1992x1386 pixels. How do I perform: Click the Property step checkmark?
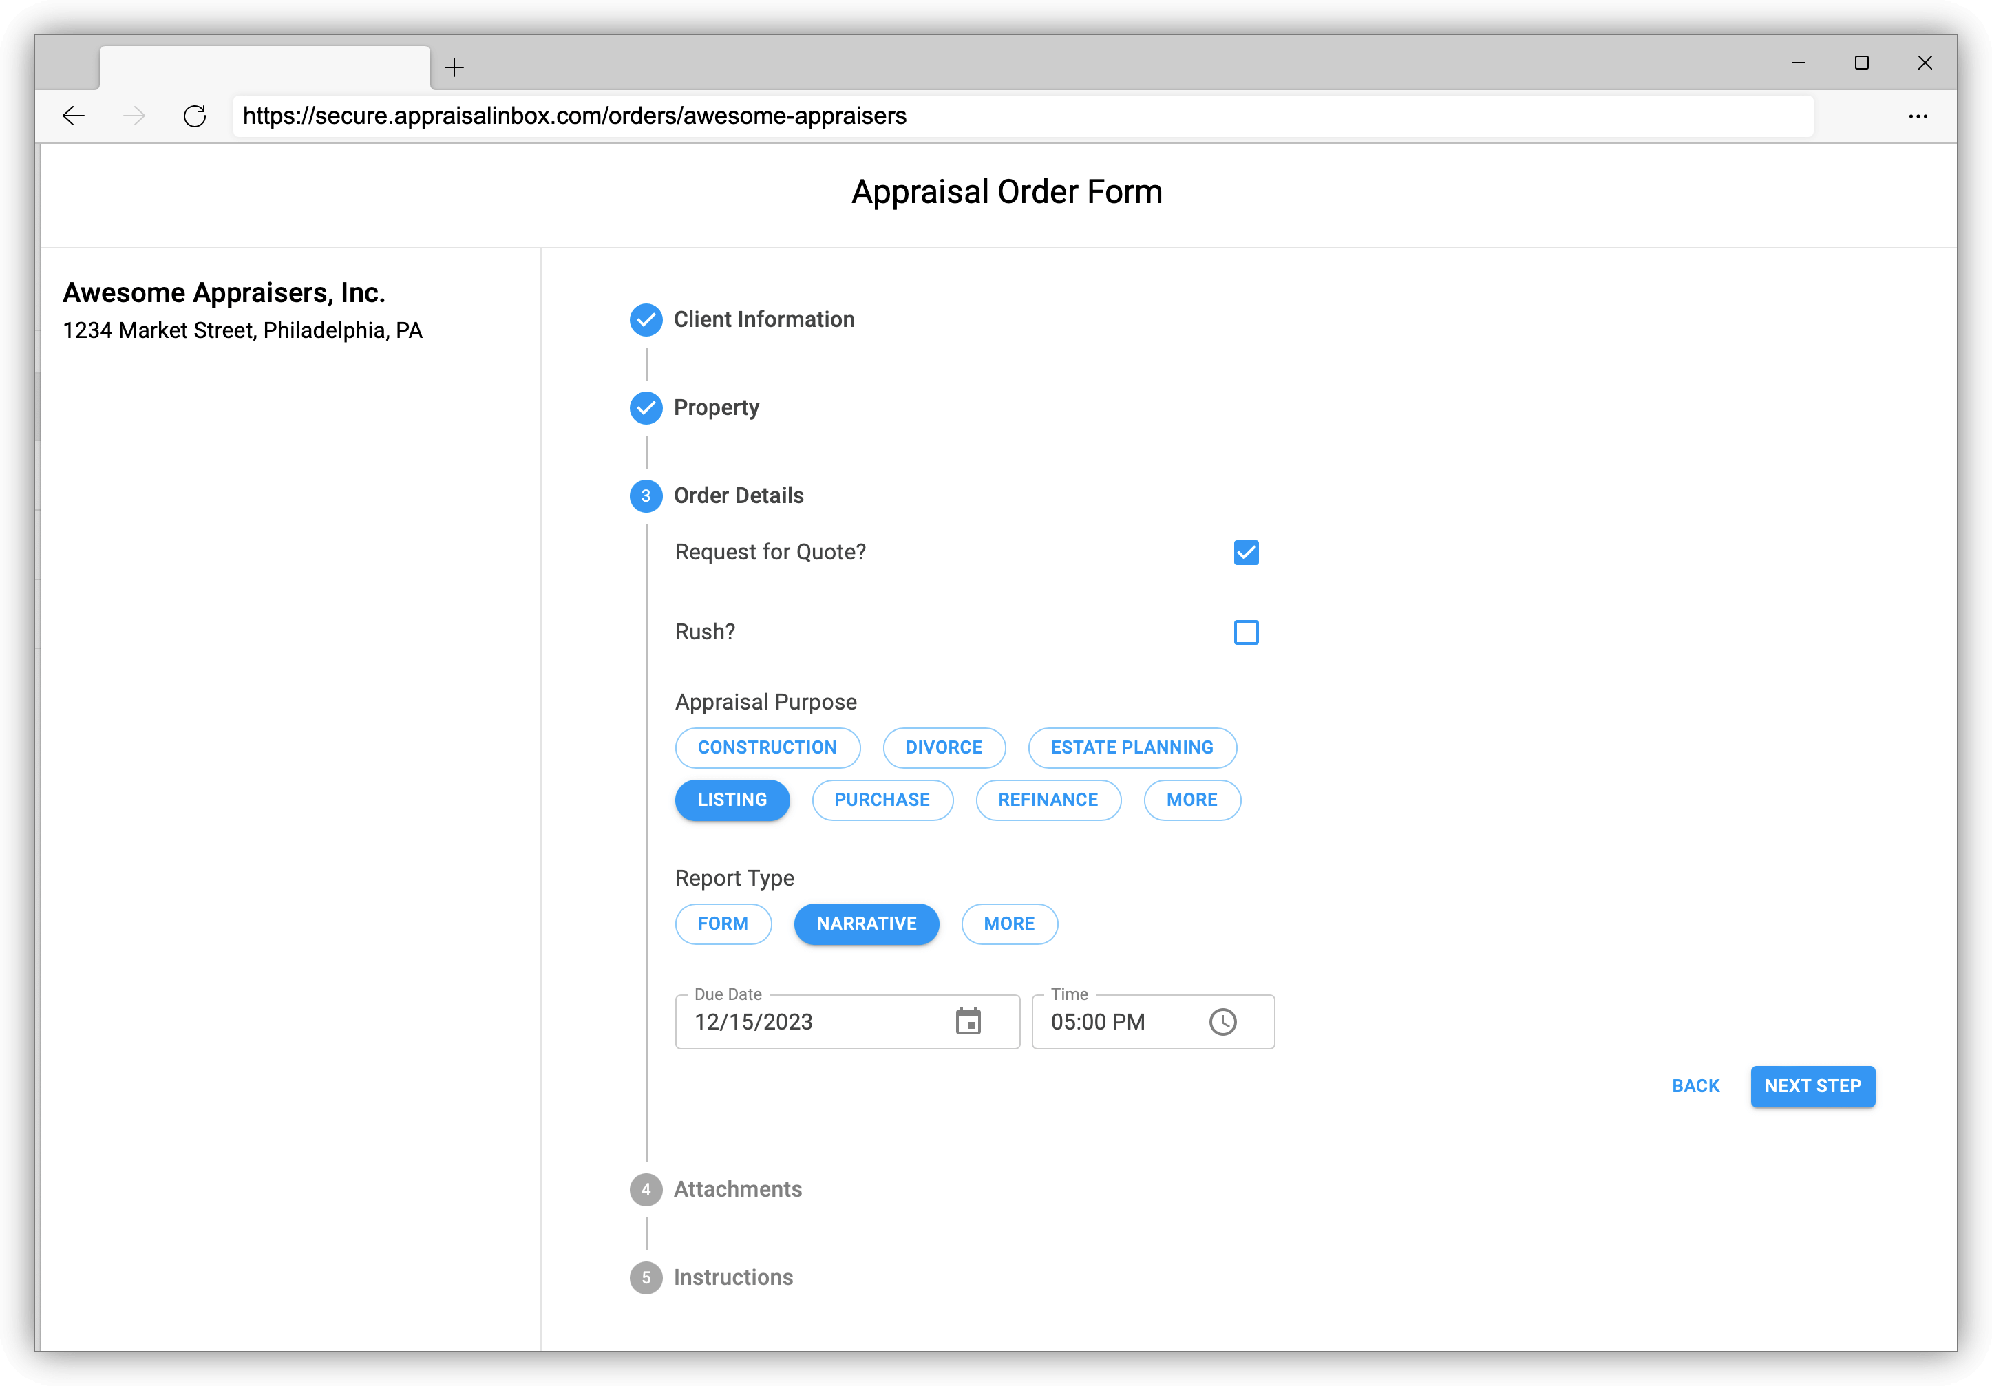pyautogui.click(x=646, y=407)
